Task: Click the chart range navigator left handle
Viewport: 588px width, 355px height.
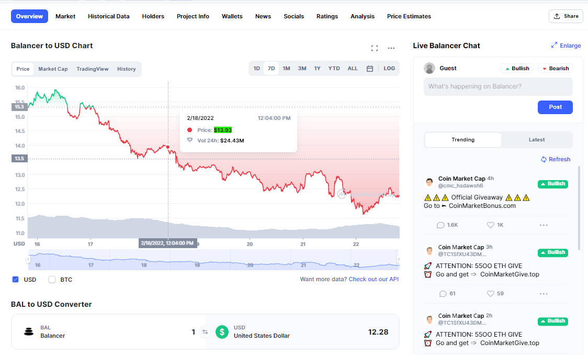Action: point(28,259)
